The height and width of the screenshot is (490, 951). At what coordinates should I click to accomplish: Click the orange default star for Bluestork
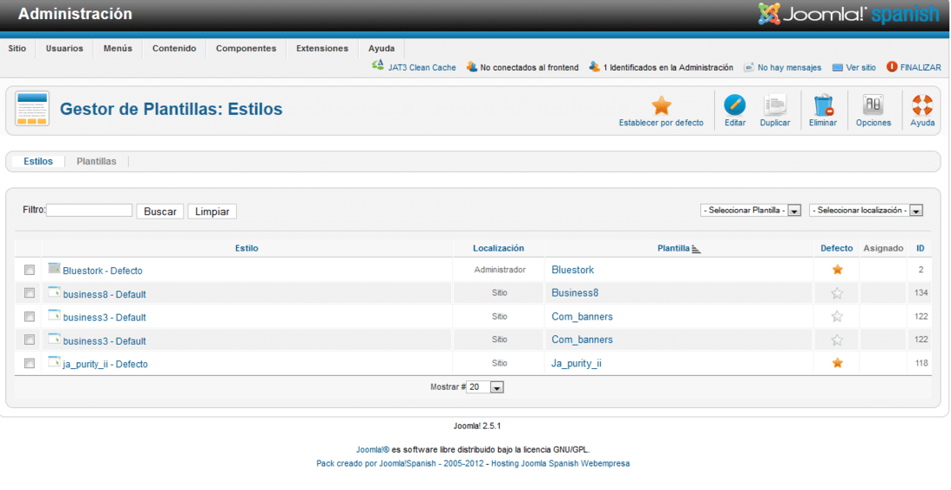837,270
